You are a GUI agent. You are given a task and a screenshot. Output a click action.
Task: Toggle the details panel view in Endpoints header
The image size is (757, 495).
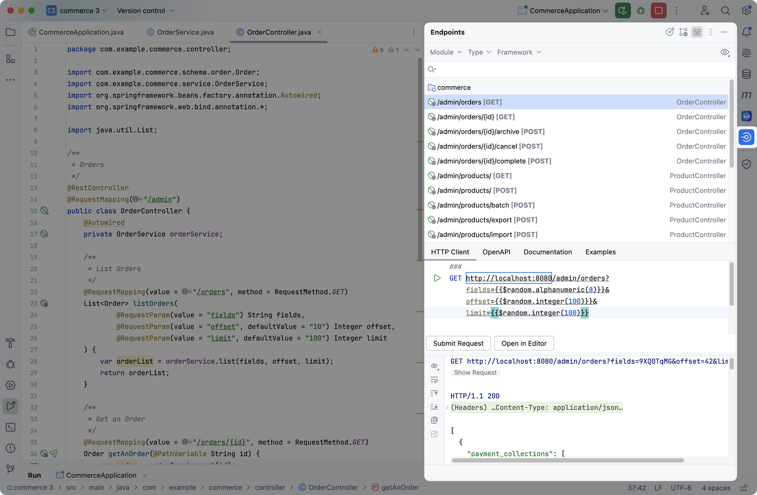coord(697,32)
